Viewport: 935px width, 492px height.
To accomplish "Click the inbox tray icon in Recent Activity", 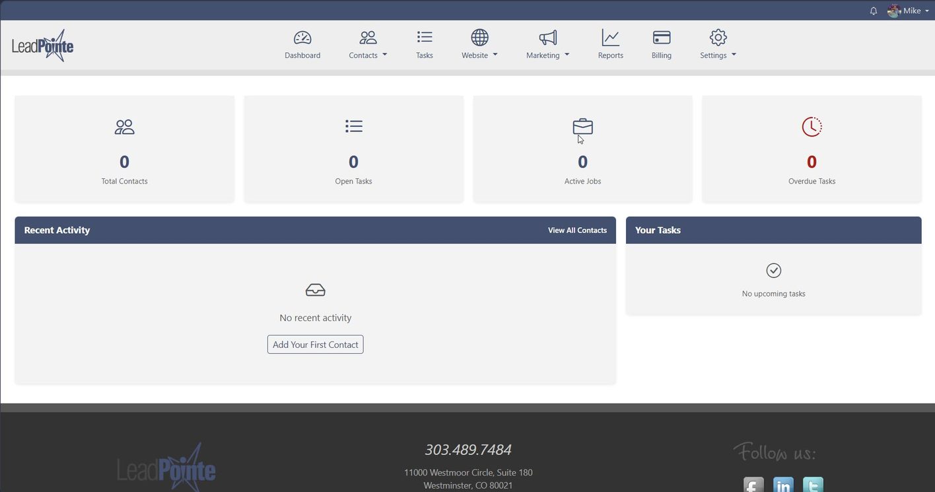I will tap(316, 290).
